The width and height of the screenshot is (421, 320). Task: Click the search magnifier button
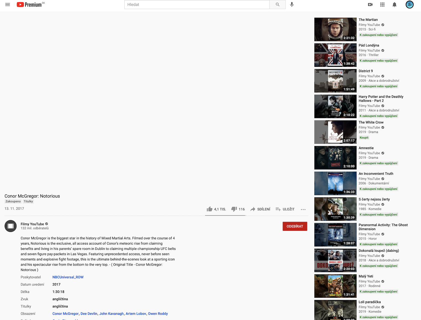pos(278,4)
